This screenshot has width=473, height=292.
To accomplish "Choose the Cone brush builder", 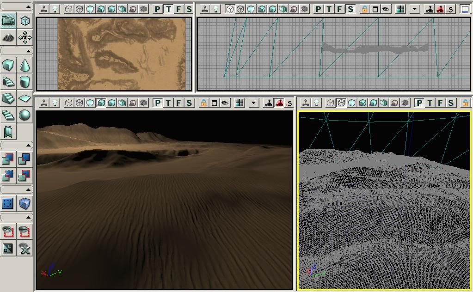I will pos(25,65).
